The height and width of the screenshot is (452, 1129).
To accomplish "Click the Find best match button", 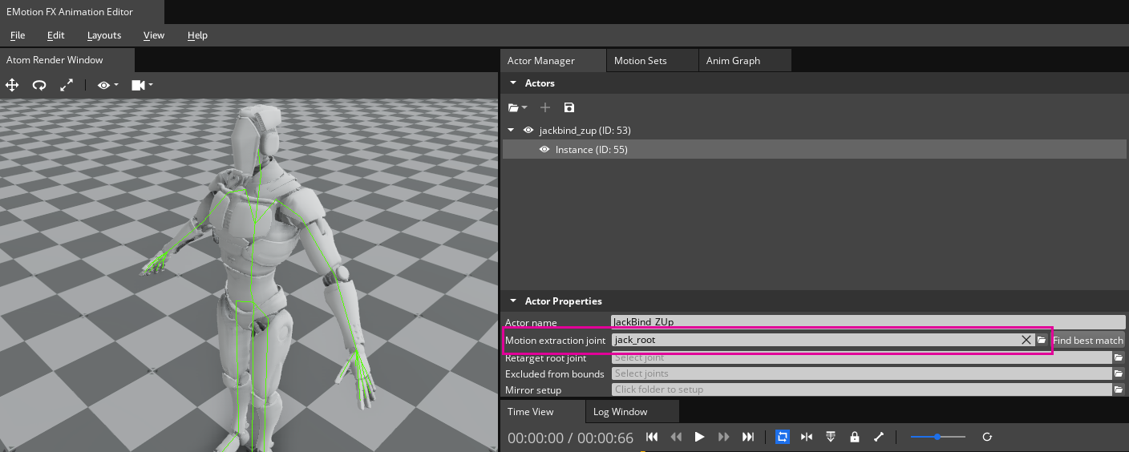I will click(1087, 341).
